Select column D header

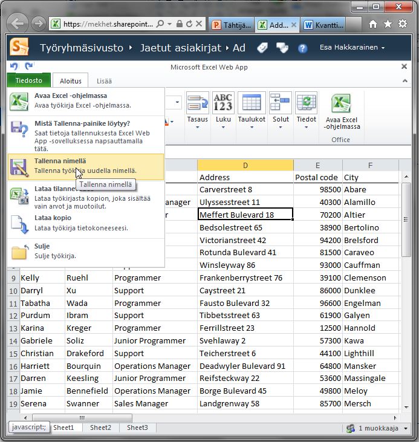point(245,165)
